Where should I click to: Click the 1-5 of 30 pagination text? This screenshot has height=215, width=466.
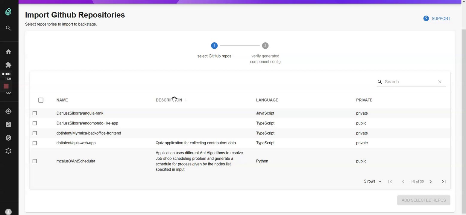pos(417,182)
